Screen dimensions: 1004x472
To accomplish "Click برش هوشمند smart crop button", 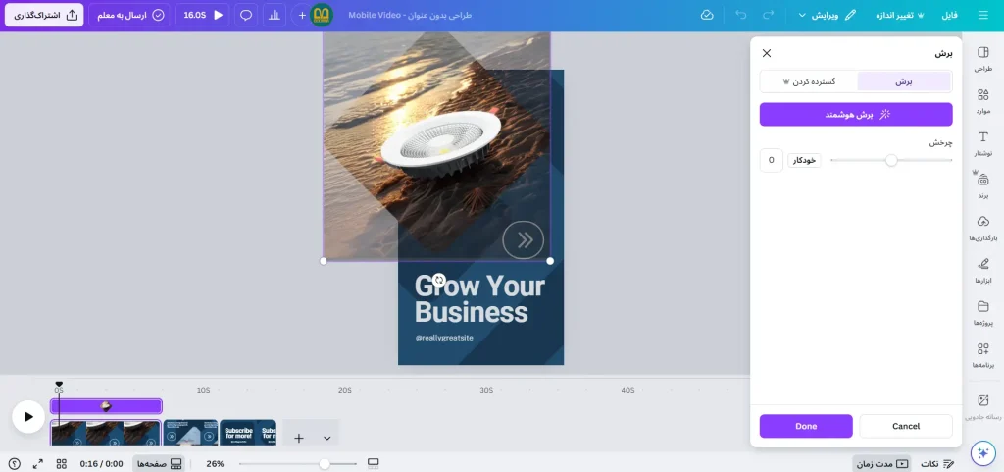I will coord(856,115).
